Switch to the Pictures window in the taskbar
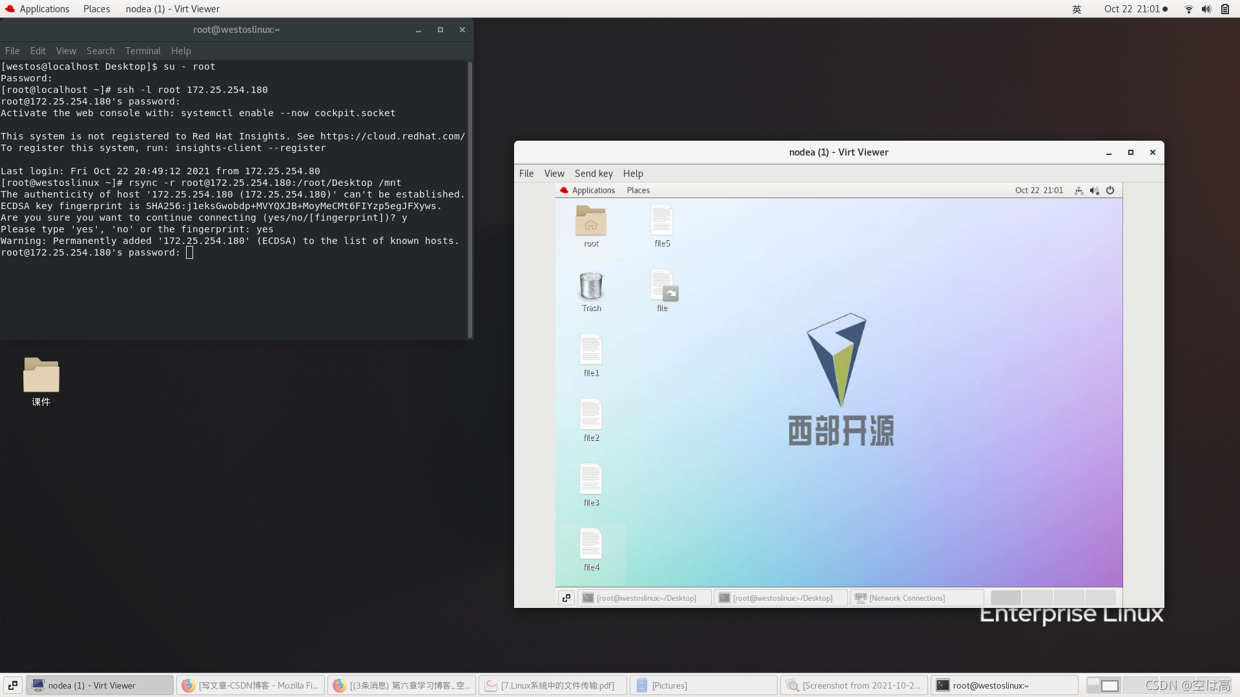The width and height of the screenshot is (1240, 697). click(703, 685)
